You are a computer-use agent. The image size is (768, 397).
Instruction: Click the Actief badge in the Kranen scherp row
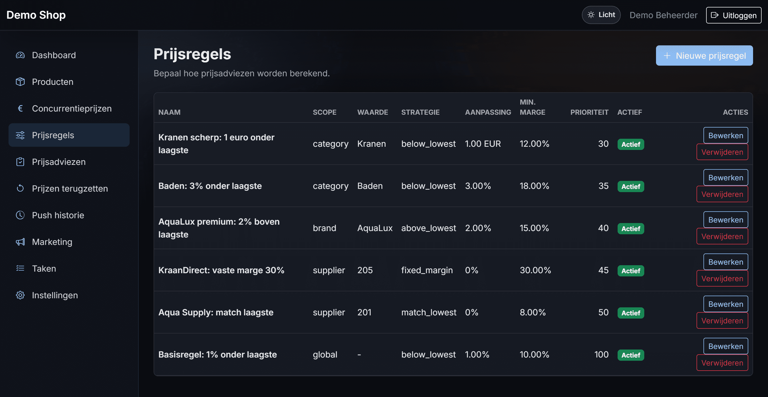pos(631,144)
